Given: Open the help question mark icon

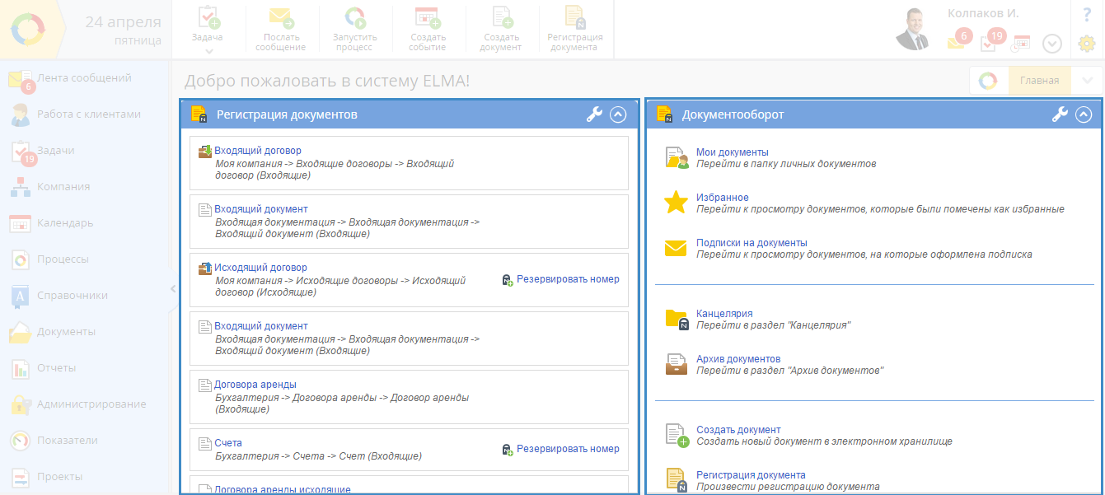Looking at the screenshot, I should (x=1086, y=15).
